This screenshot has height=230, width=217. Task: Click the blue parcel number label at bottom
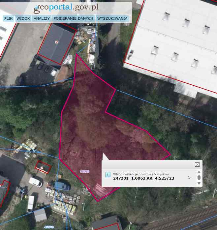pyautogui.click(x=49, y=227)
